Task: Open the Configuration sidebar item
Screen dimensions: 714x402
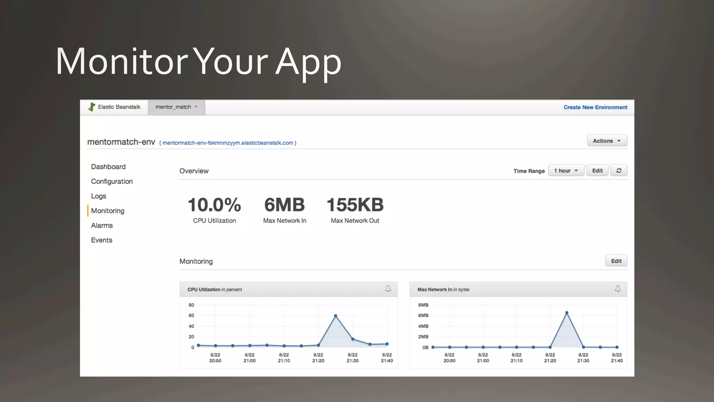Action: point(112,181)
